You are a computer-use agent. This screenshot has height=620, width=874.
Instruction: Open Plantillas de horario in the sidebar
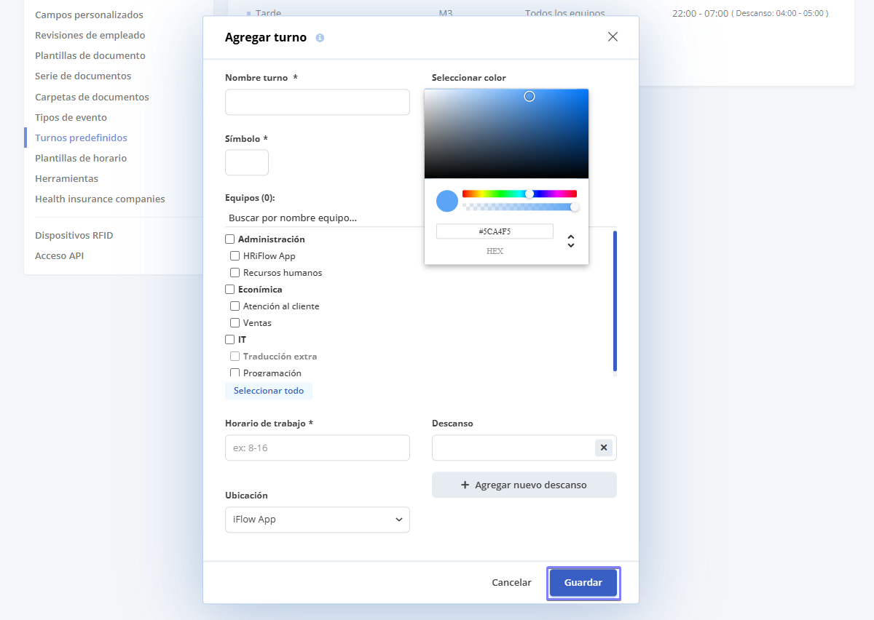click(81, 158)
